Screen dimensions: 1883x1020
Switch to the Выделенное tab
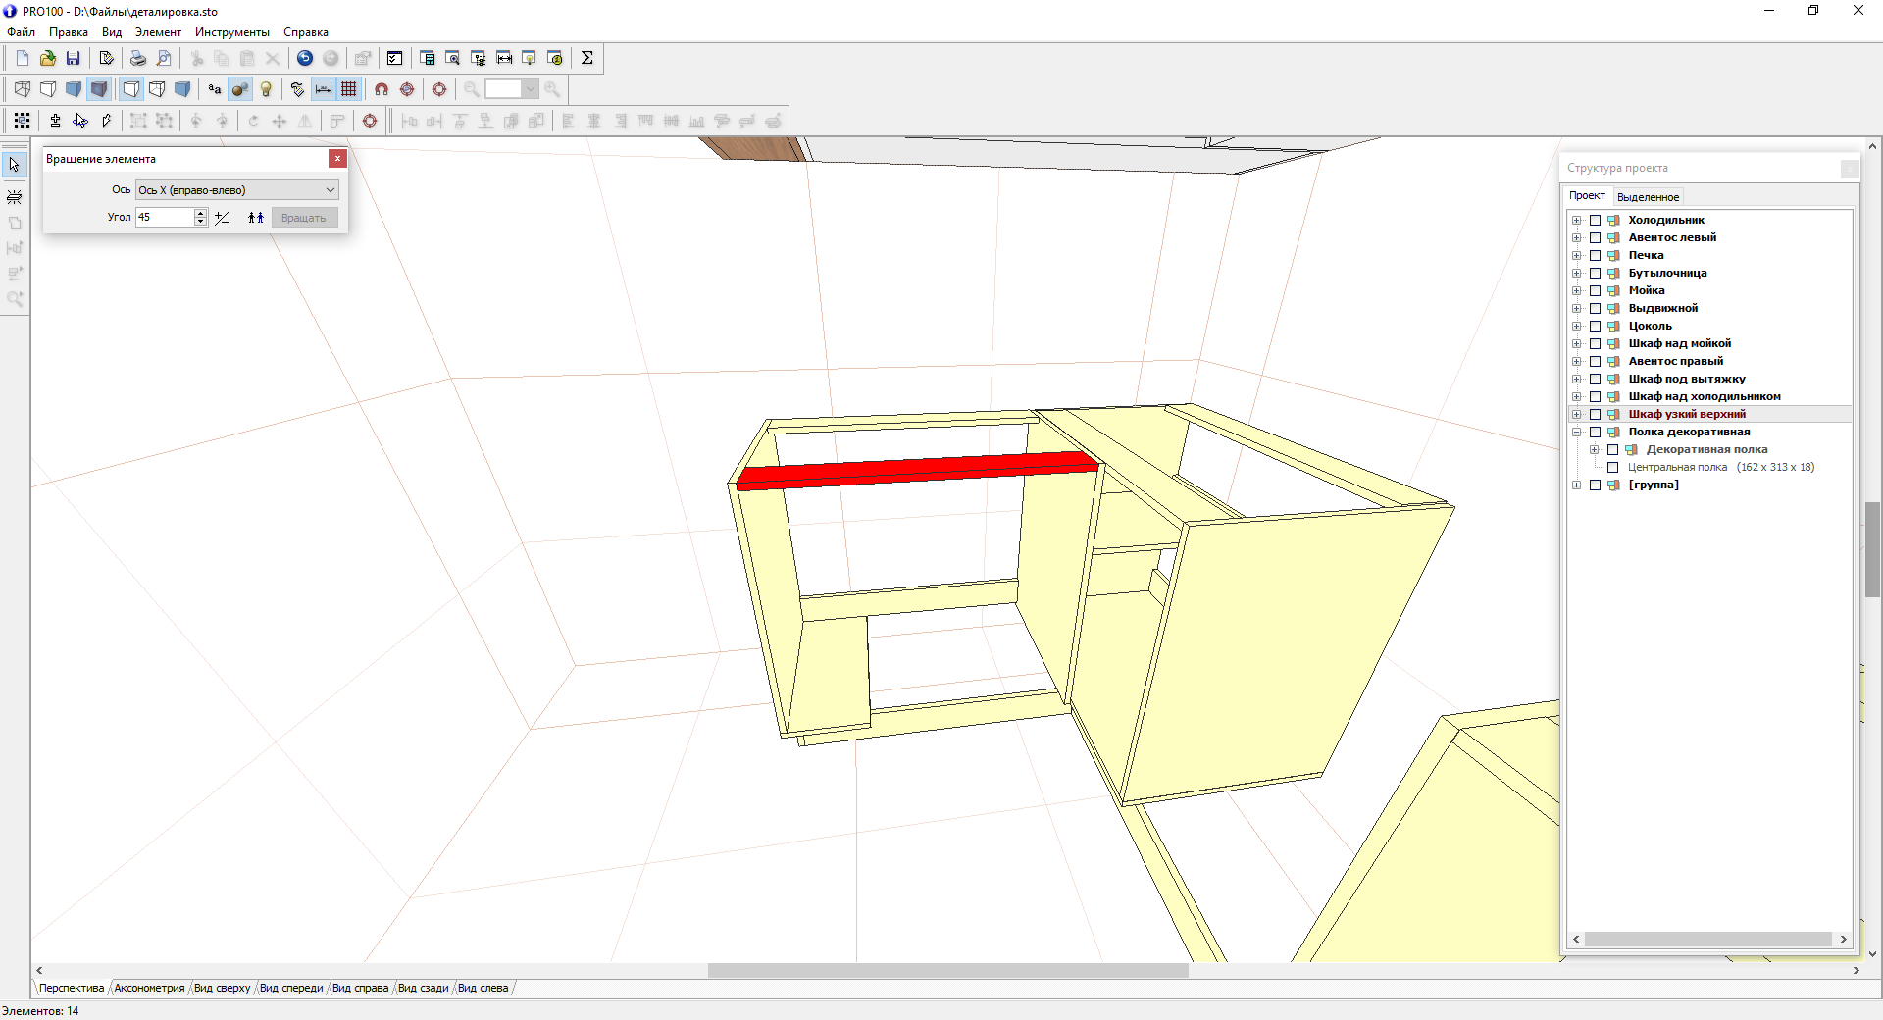[1648, 197]
